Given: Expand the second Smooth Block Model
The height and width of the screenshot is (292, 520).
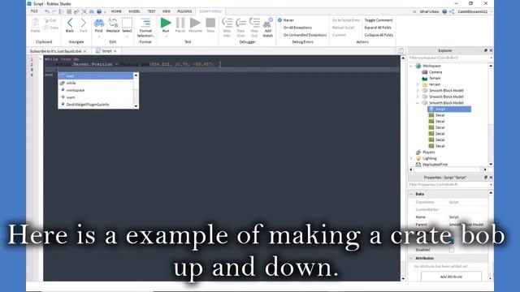Looking at the screenshot, I should 418,97.
